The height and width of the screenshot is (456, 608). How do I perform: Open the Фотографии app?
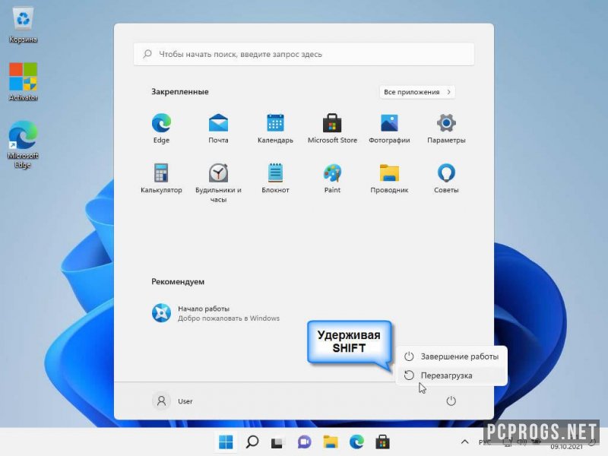pyautogui.click(x=389, y=128)
